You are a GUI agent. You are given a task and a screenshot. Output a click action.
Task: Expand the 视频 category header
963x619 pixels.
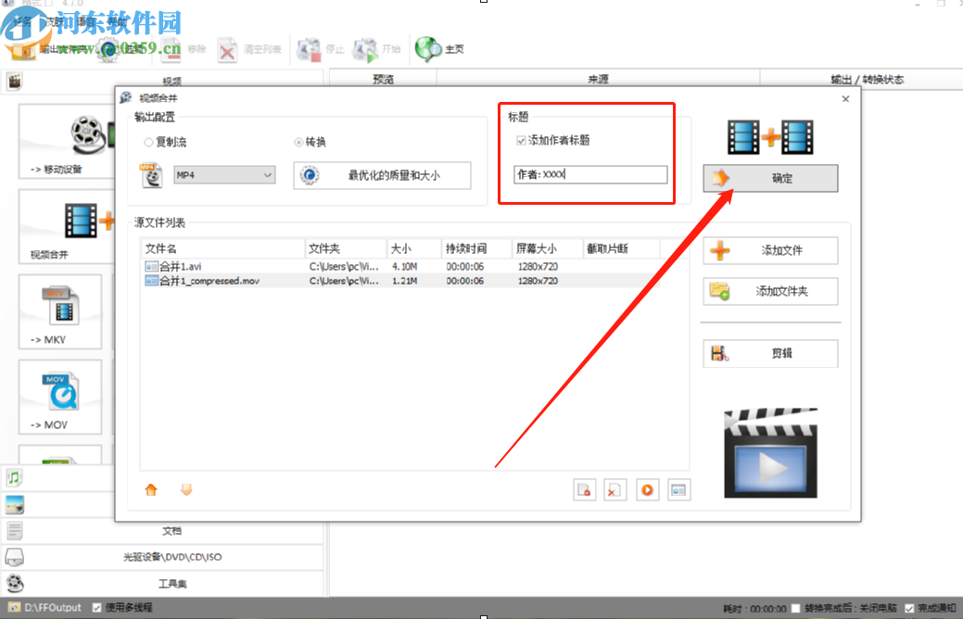click(163, 81)
